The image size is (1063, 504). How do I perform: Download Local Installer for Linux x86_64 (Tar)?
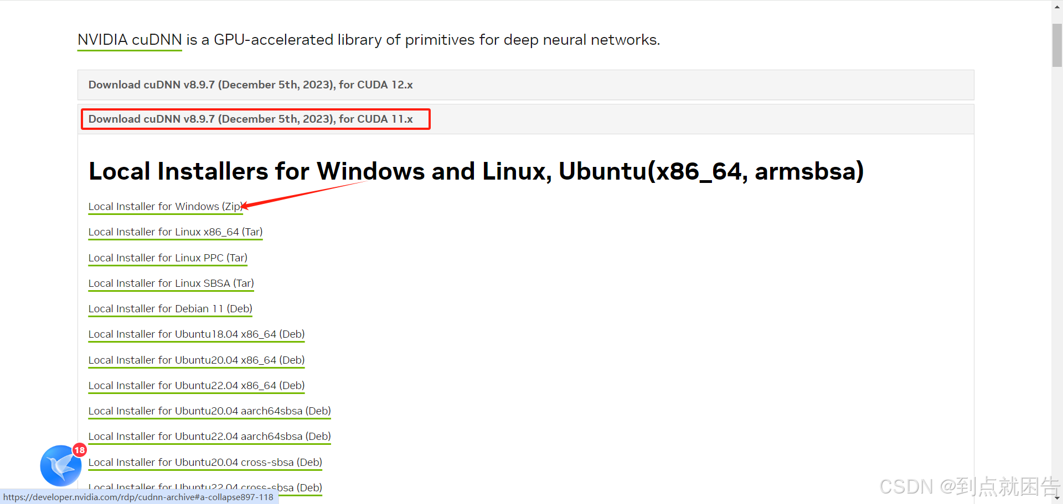point(176,232)
